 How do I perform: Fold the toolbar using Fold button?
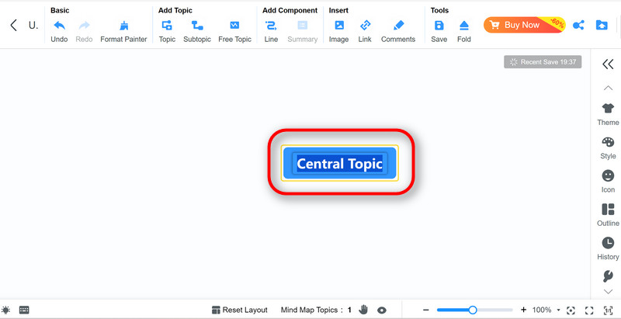click(x=463, y=26)
